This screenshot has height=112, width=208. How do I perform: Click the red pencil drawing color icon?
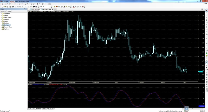[74, 7]
